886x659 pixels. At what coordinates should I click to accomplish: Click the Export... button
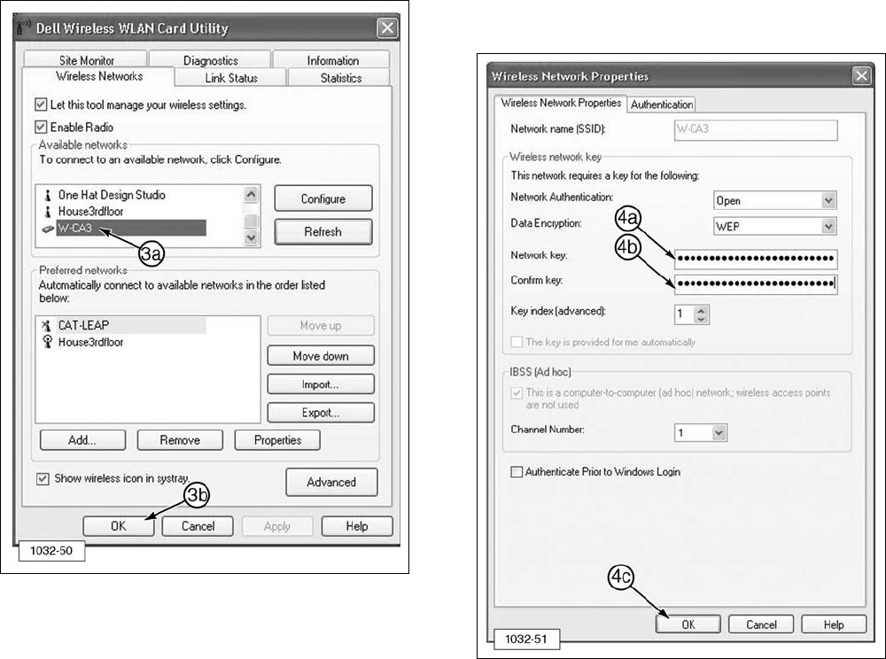(321, 413)
